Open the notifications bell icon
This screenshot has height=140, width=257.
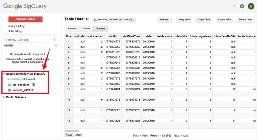tap(242, 6)
